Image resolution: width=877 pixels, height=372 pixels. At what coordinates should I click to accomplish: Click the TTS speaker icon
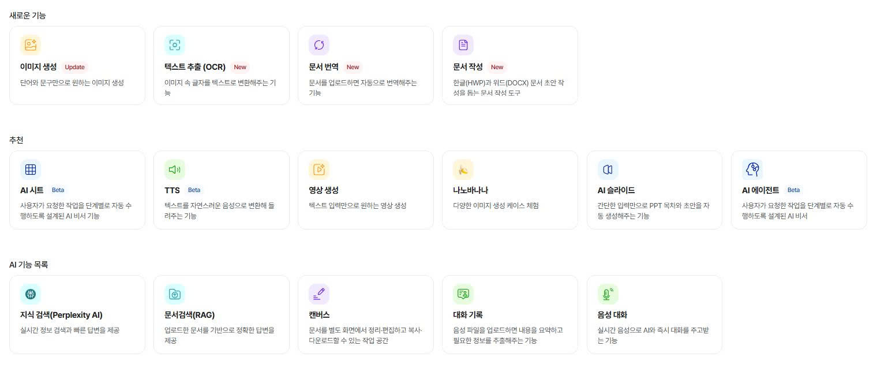[x=175, y=170]
